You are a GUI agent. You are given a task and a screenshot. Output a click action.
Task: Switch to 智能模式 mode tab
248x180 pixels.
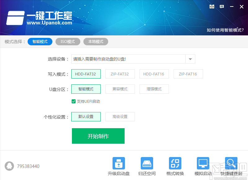click(40, 42)
